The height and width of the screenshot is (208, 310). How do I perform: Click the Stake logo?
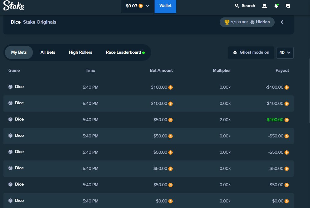(x=14, y=6)
